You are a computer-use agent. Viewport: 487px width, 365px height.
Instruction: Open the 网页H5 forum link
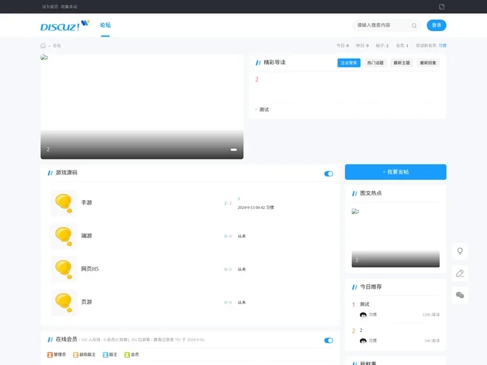90,269
